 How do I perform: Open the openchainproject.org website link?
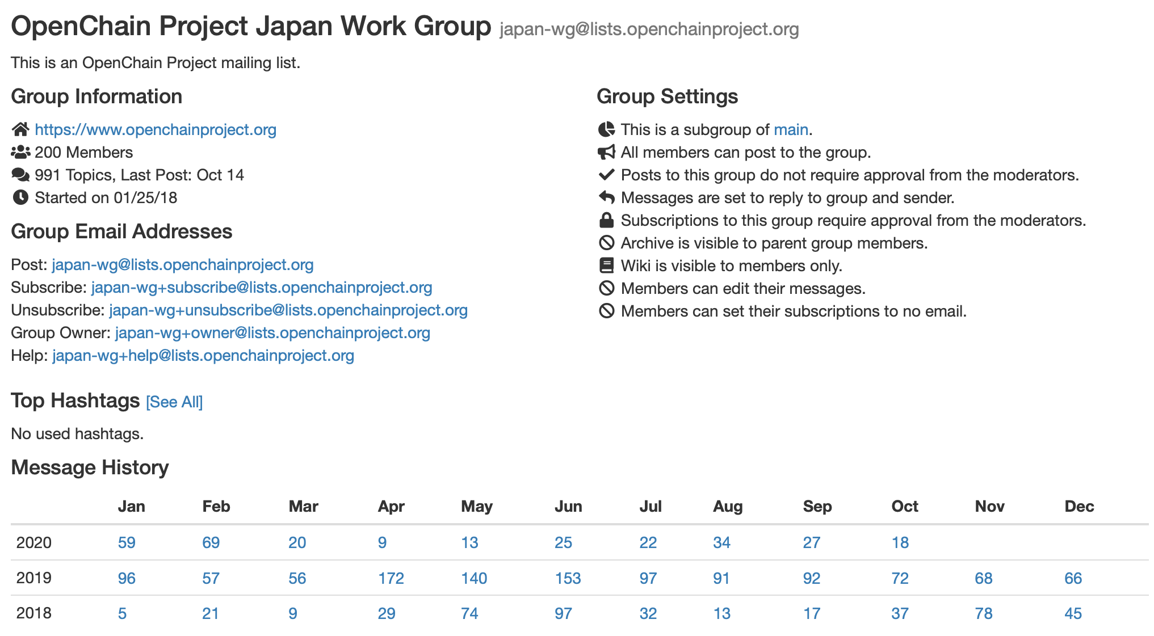point(156,130)
